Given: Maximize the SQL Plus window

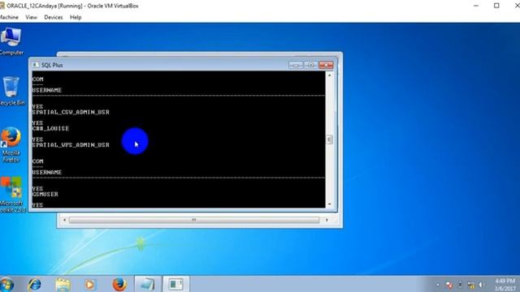Looking at the screenshot, I should click(310, 65).
